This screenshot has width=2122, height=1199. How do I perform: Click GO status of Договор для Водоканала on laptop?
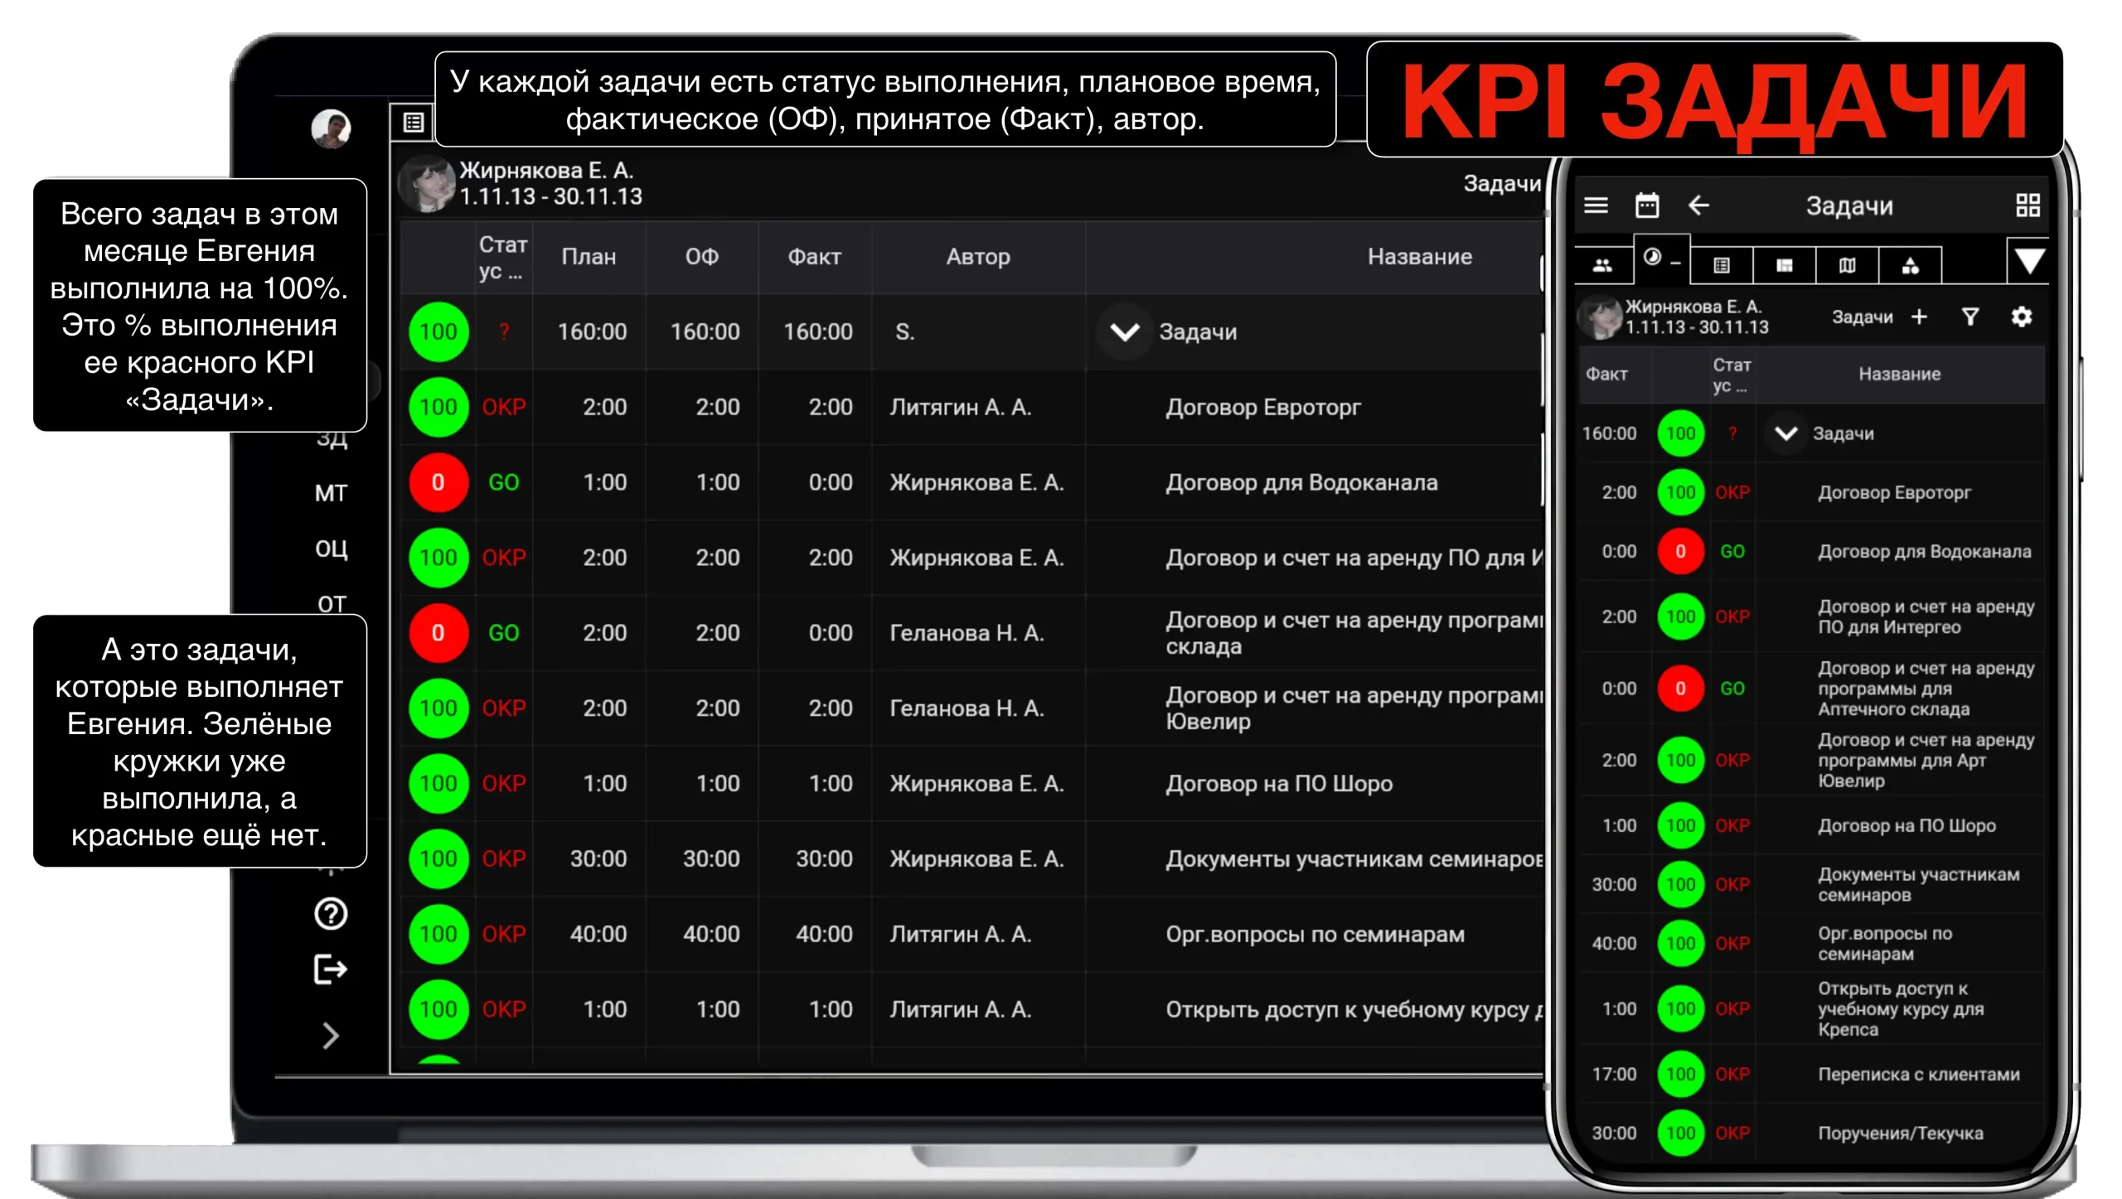coord(503,482)
